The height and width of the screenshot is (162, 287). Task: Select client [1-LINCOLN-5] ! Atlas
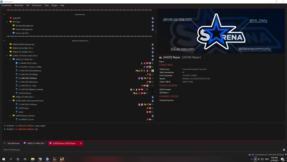28,86
